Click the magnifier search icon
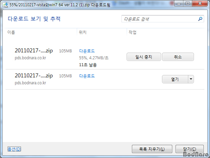Image resolution: width=210 pixels, height=158 pixels. 200,19
